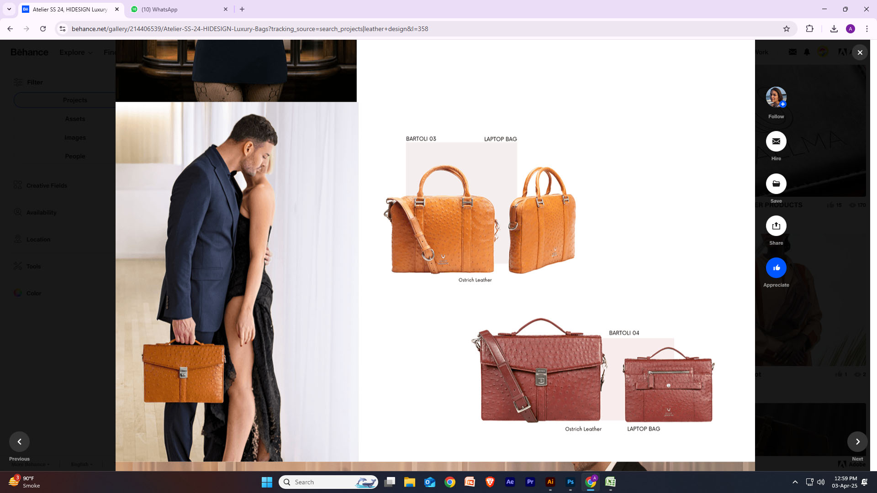
Task: Click the Share project icon
Action: (776, 226)
